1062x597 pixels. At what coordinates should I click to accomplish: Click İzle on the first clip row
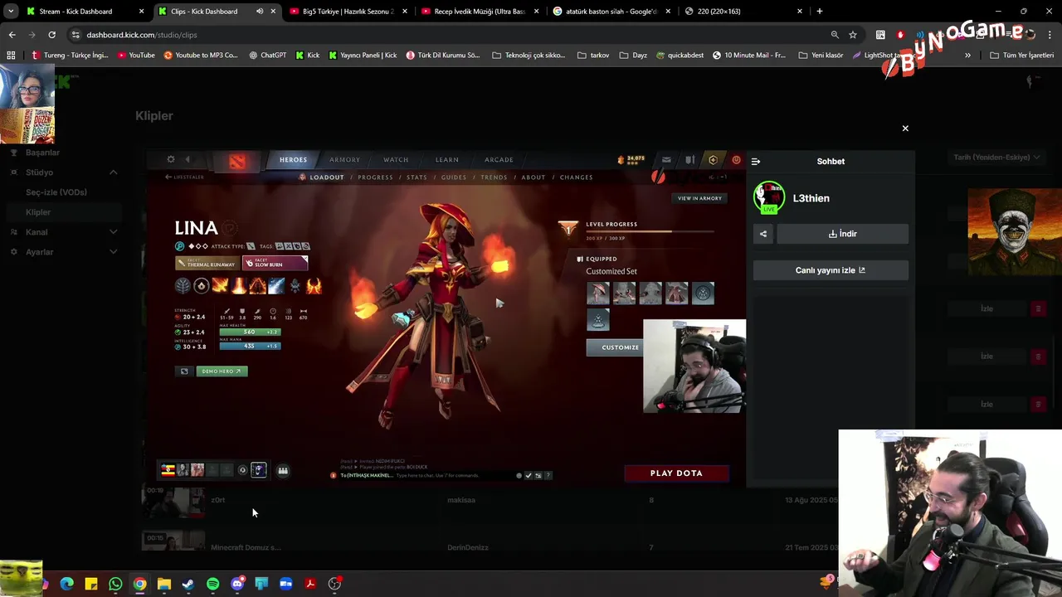coord(986,308)
